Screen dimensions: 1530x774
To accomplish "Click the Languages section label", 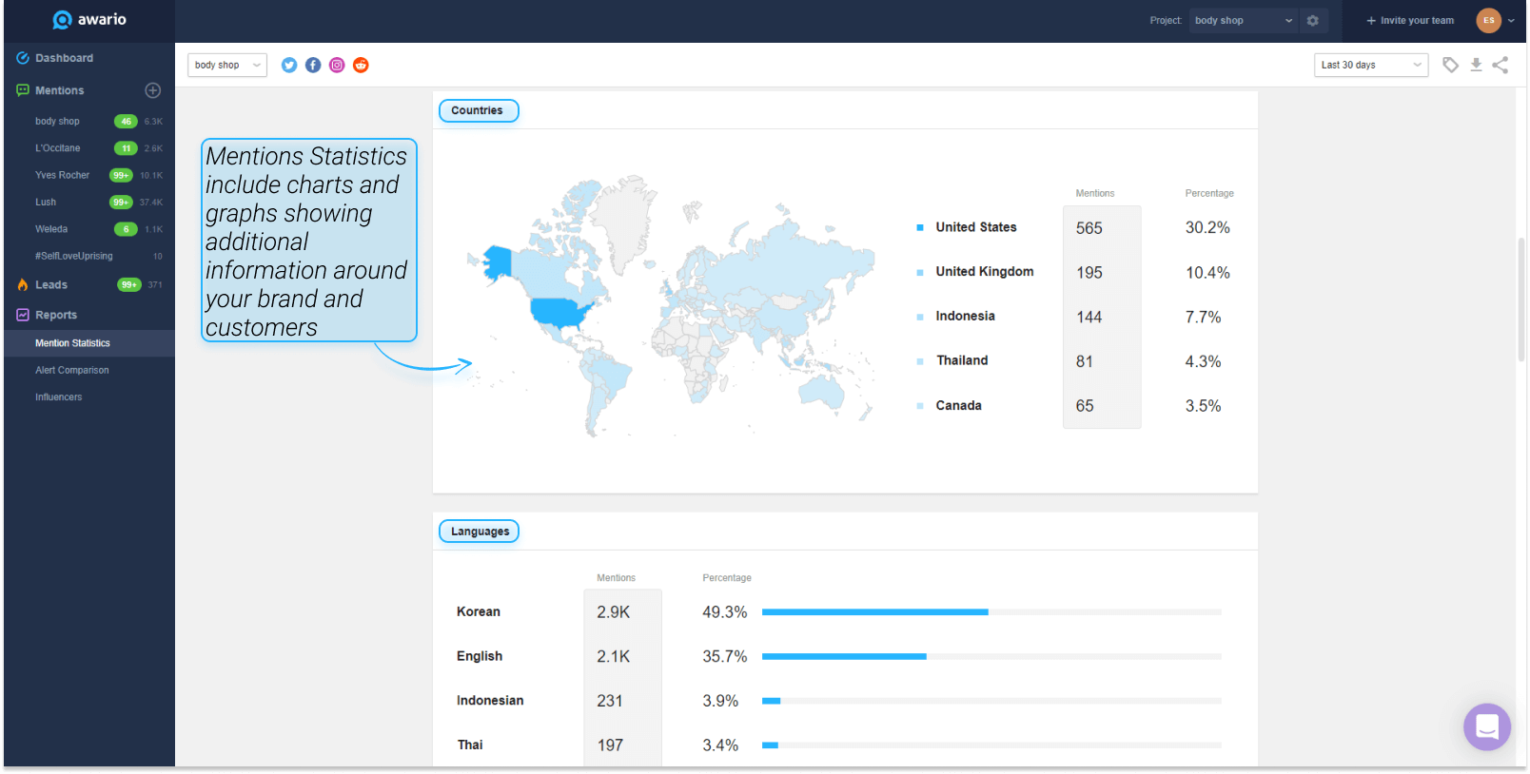I will (x=479, y=532).
